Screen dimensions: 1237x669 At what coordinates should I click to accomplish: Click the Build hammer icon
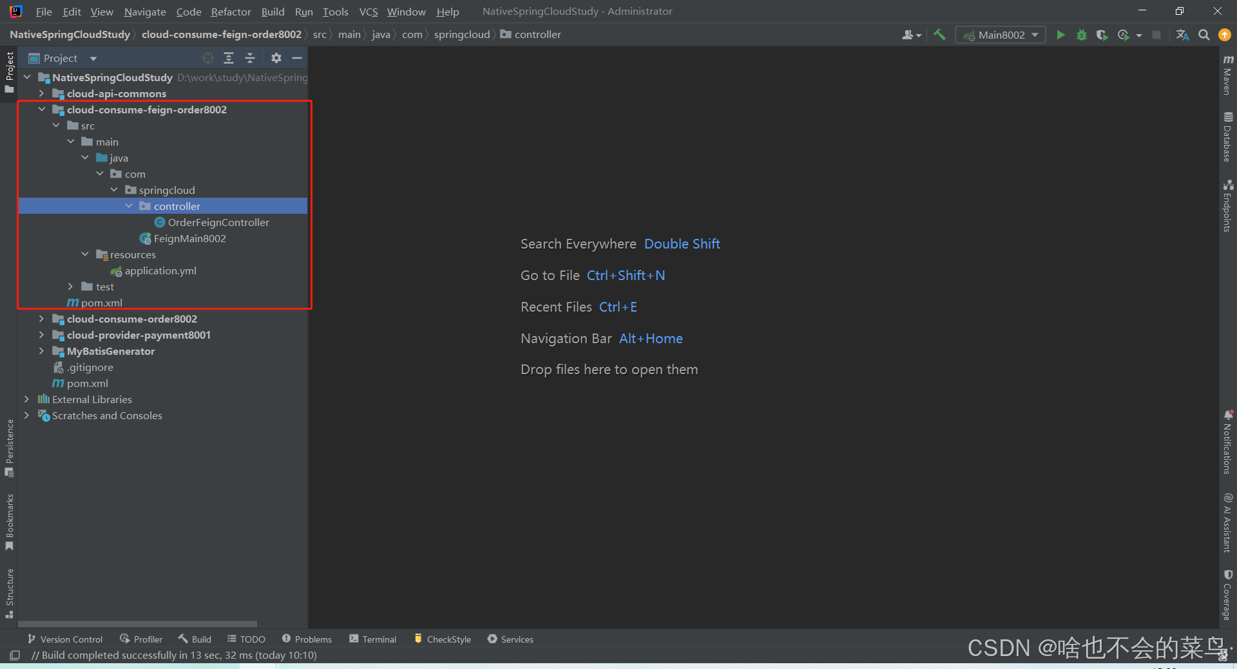click(x=939, y=35)
